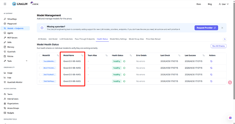Click the Organizations building icon
This screenshot has height=124, width=235.
[x=5, y=103]
